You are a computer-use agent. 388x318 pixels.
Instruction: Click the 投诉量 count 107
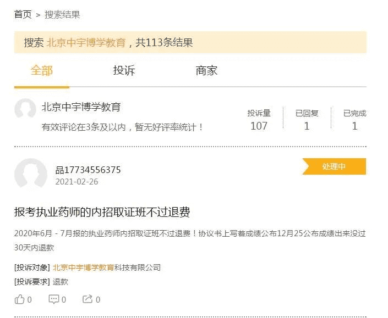(259, 126)
